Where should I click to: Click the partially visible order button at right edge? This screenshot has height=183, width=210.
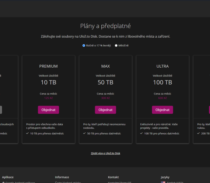pos(209,110)
